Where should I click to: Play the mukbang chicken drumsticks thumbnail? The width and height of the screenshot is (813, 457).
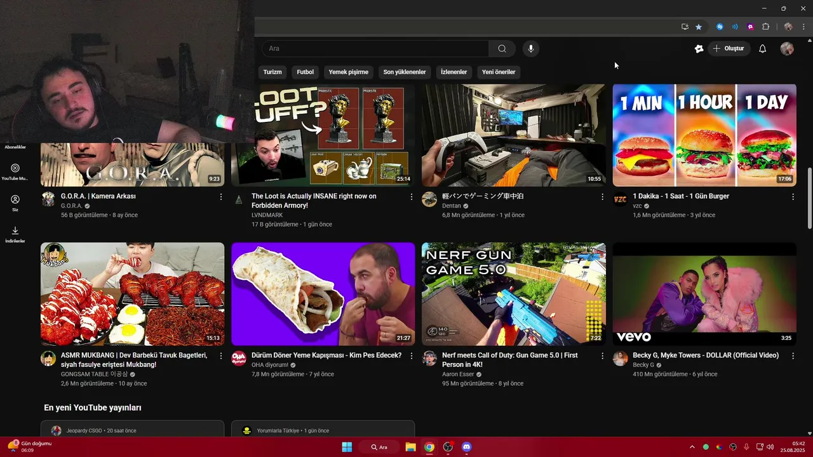click(133, 294)
